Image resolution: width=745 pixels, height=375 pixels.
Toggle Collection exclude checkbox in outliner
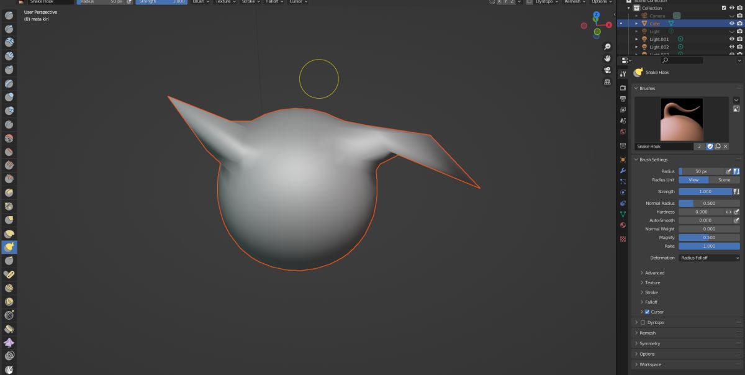(x=724, y=8)
